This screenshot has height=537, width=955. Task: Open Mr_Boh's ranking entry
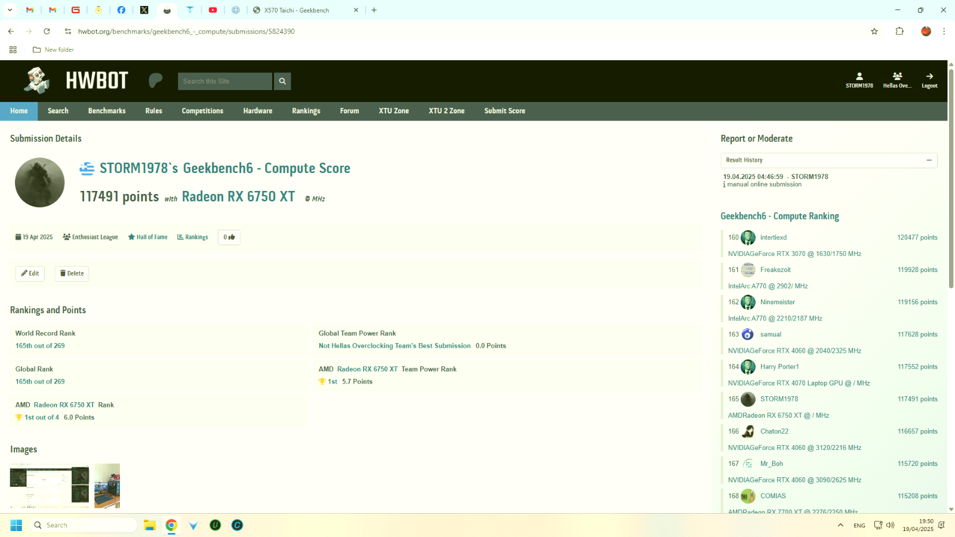tap(772, 464)
